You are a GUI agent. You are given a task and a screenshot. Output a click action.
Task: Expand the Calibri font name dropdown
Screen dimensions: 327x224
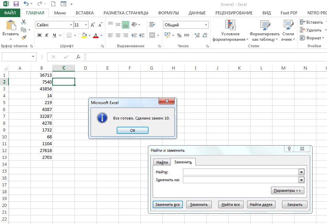click(x=71, y=25)
